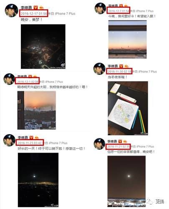The image size is (169, 209).
Task: Click timestamp 2016-12-17 01:56
Action: coord(34,13)
